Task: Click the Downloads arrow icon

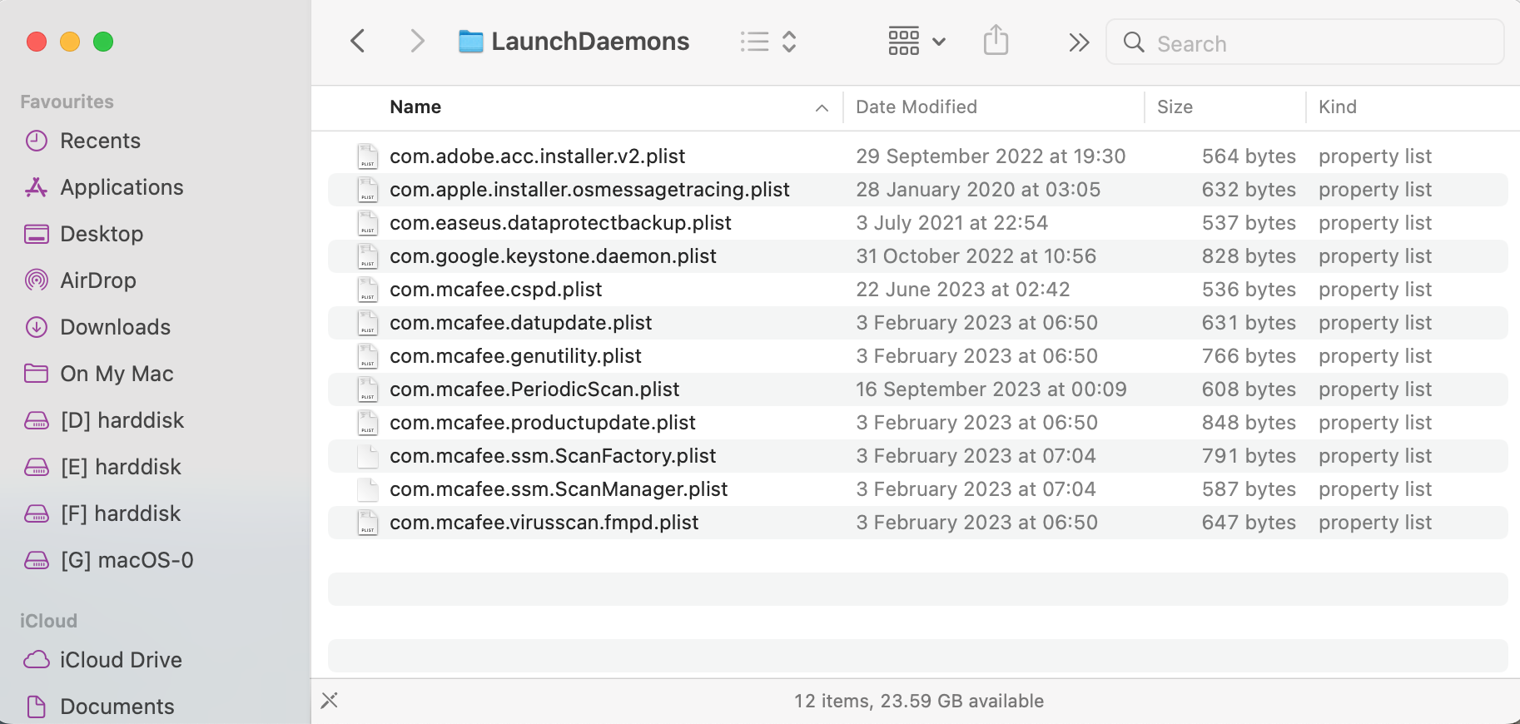Action: tap(37, 327)
